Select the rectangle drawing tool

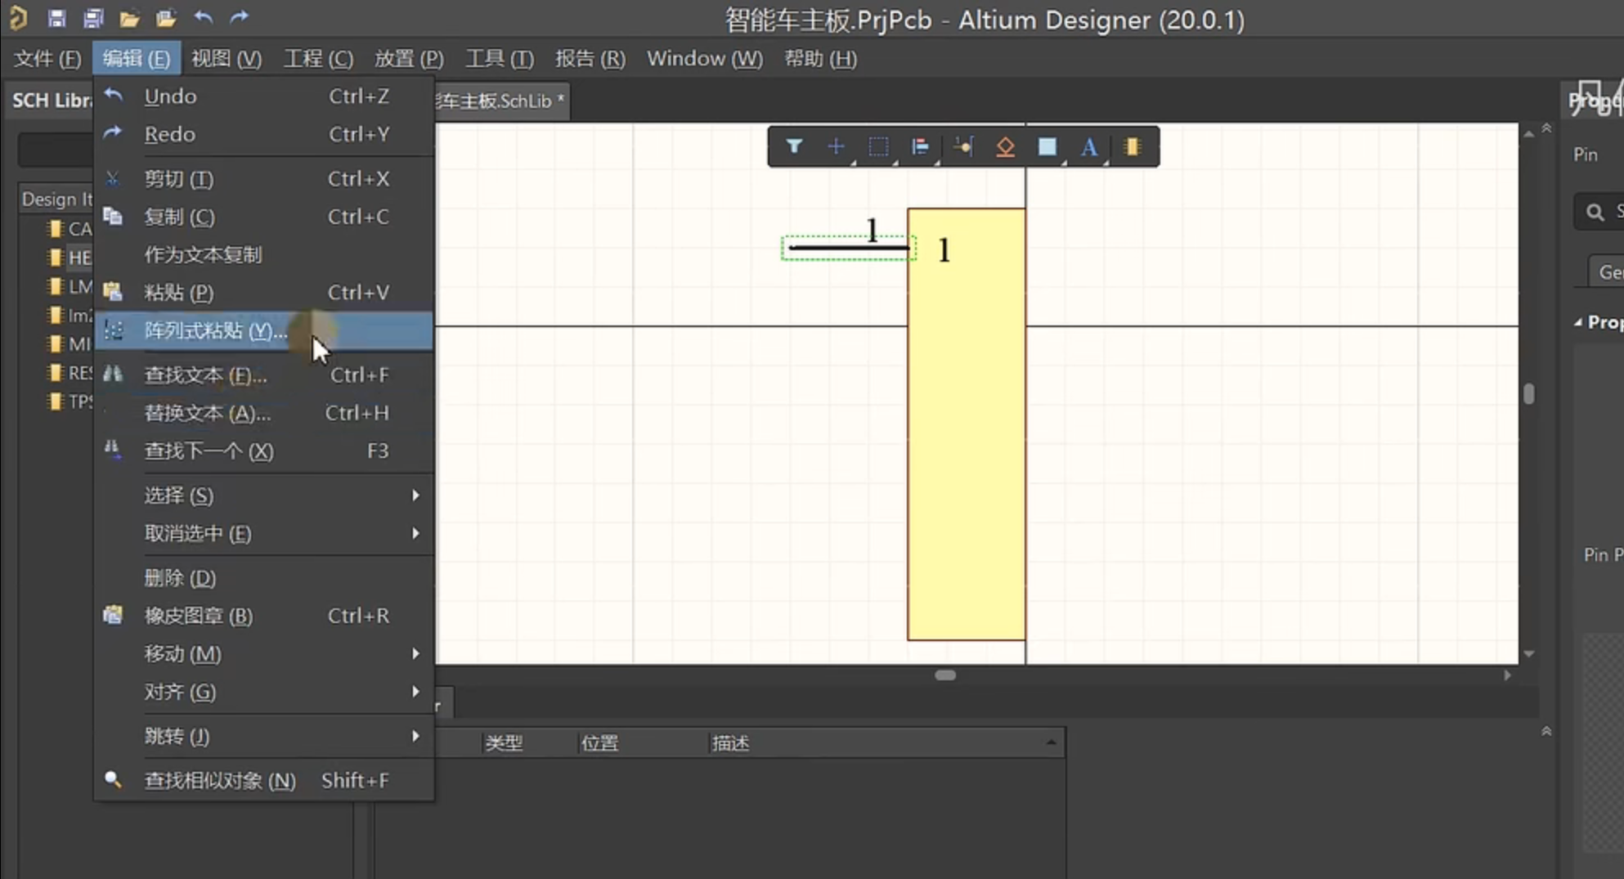click(1048, 147)
